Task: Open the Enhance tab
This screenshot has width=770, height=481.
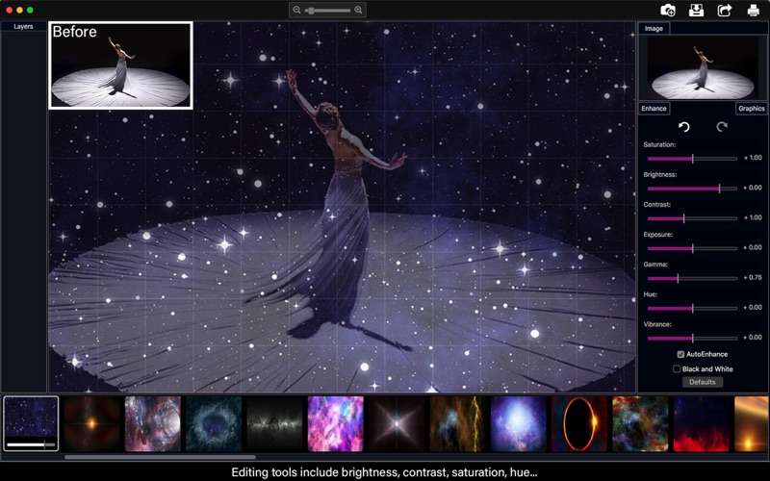Action: [x=654, y=109]
